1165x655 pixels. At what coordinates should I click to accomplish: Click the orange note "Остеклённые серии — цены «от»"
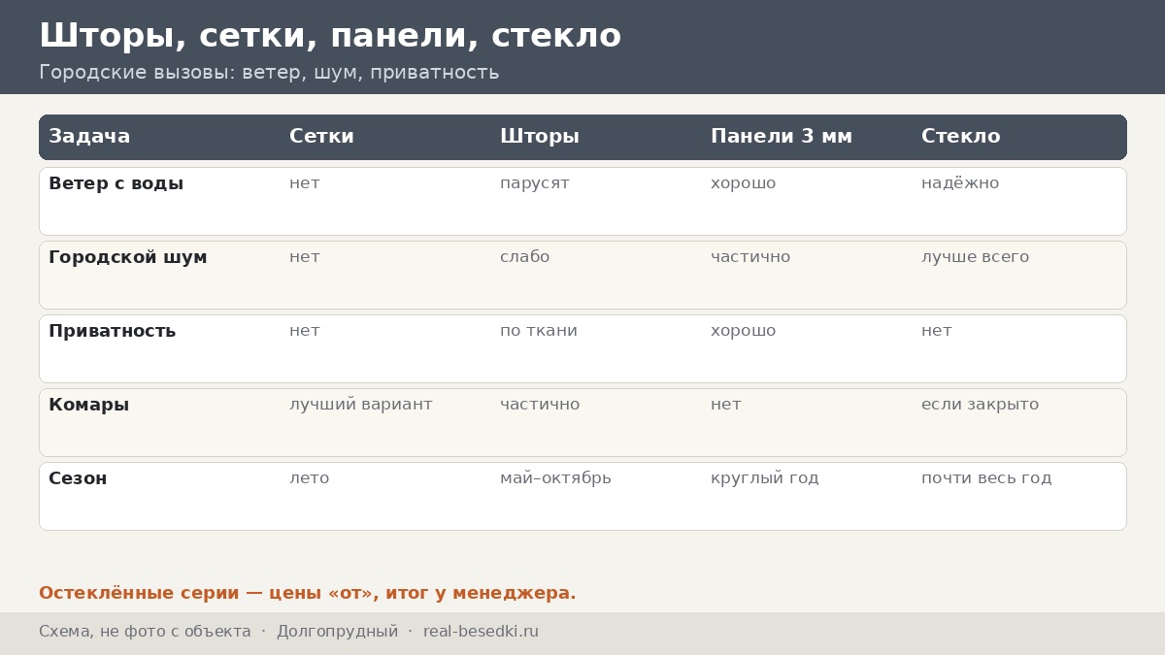(207, 593)
